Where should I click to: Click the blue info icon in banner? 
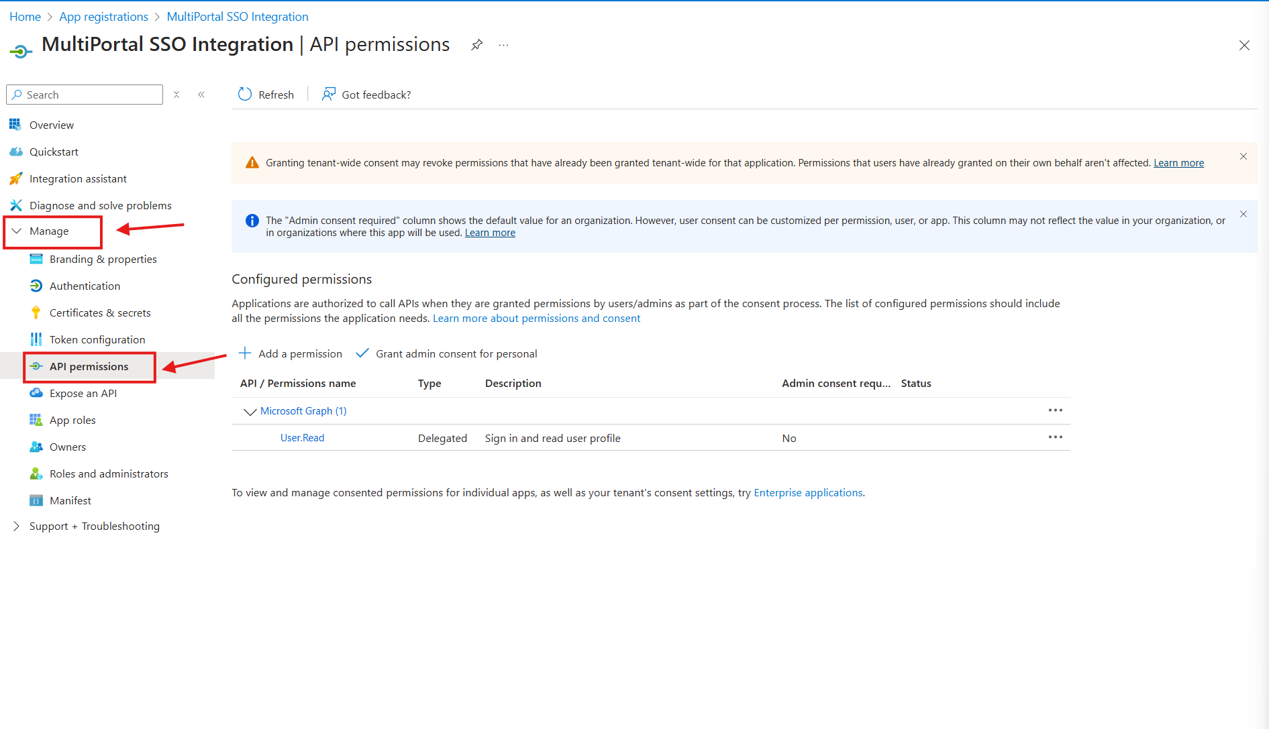[252, 221]
